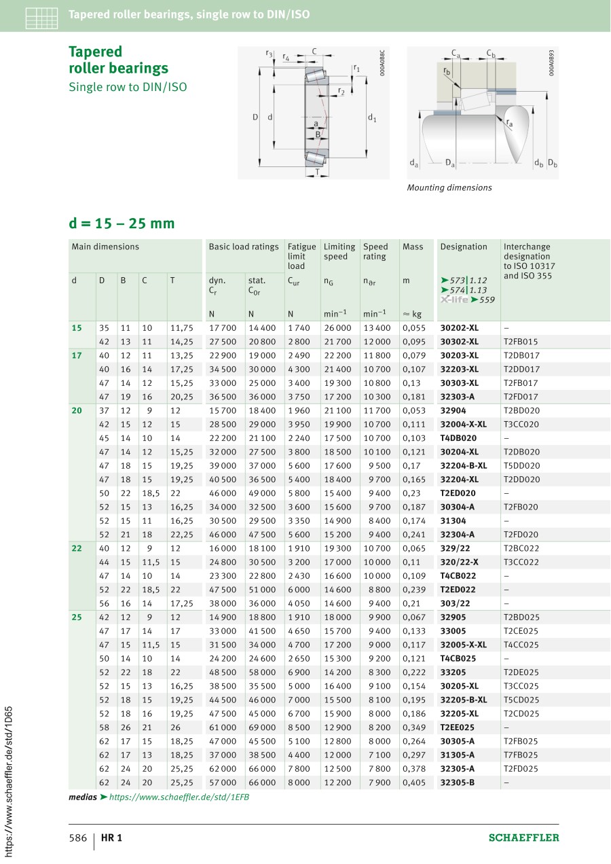Select designation 33005

[x=451, y=632]
